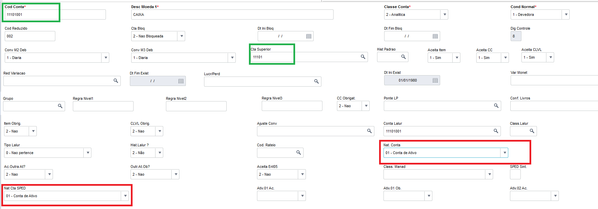Expand Aceita CC dropdown
This screenshot has height=209, width=598.
pyautogui.click(x=505, y=58)
